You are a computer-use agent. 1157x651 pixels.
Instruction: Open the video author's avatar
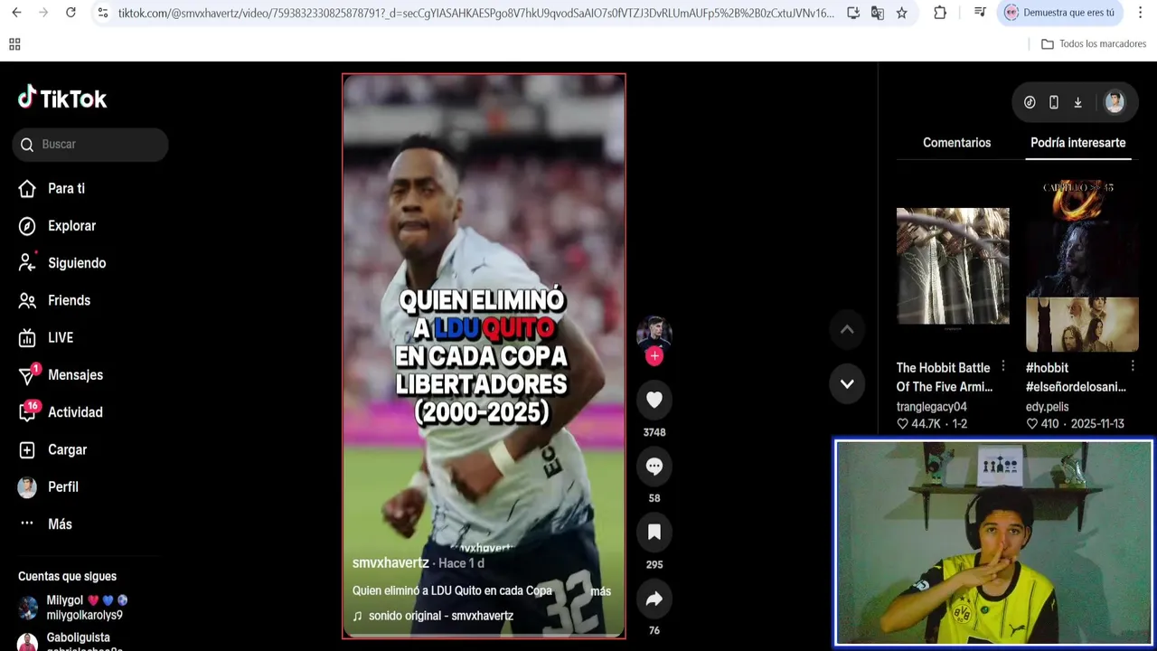[654, 333]
